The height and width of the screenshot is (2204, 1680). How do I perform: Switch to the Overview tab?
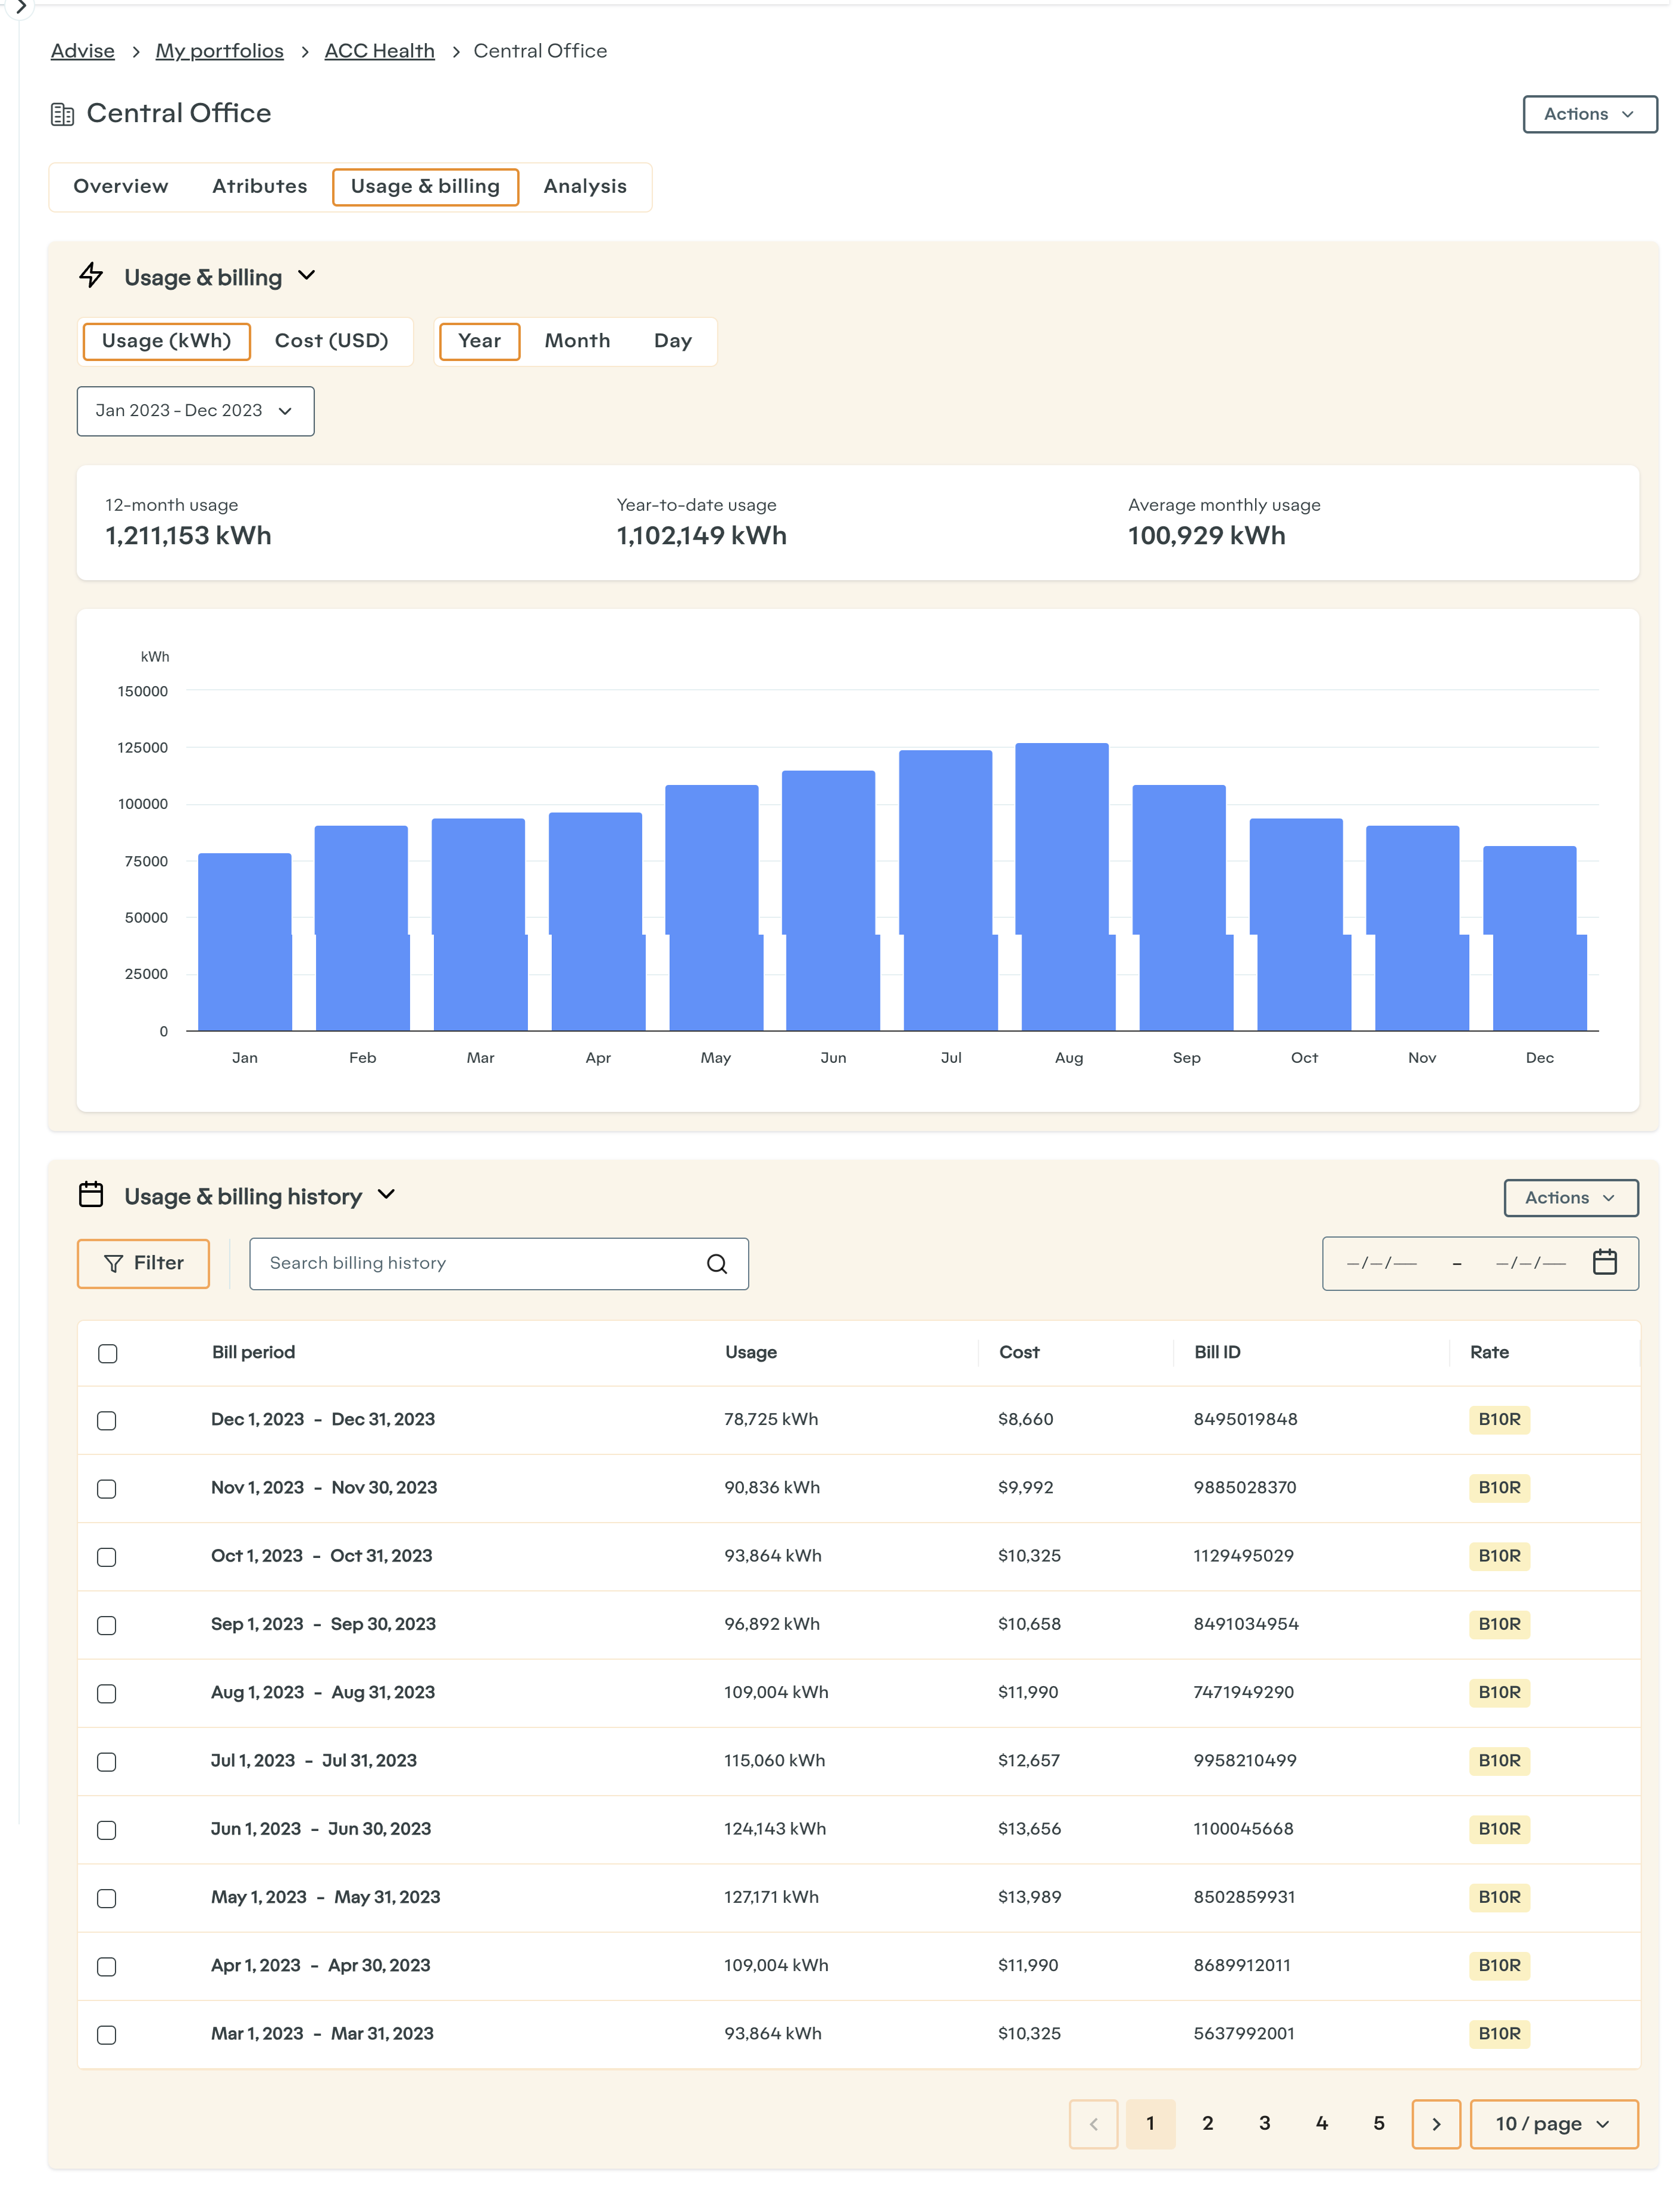[121, 187]
